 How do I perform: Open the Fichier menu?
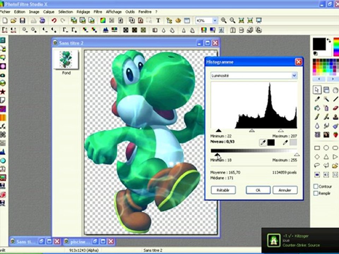(5, 12)
